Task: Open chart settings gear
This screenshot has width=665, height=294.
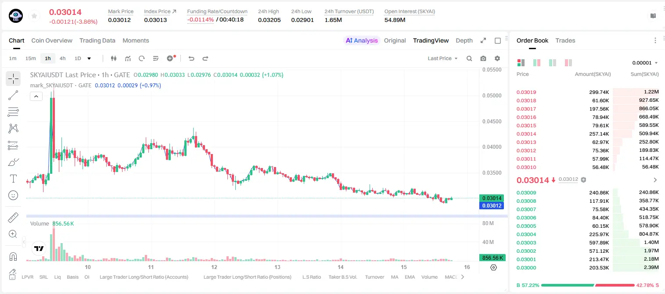Action: (497, 58)
